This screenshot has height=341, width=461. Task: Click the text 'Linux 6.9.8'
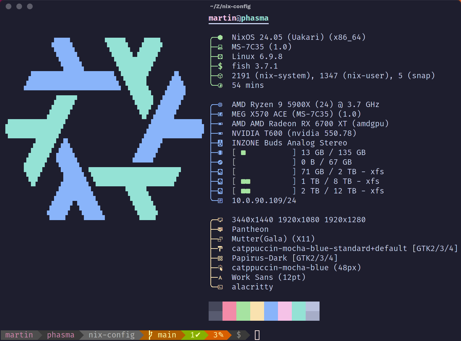tap(257, 57)
